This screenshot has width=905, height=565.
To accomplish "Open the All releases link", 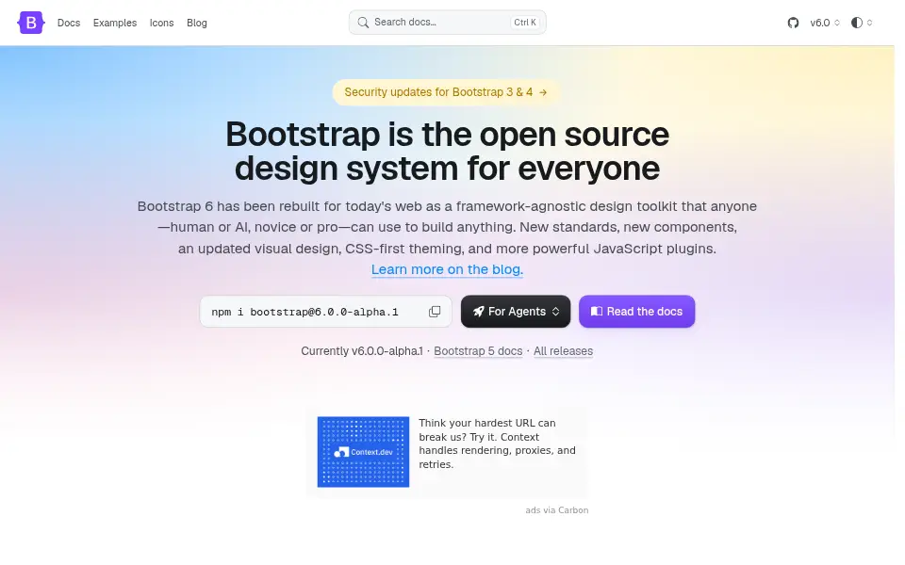I will pos(564,351).
